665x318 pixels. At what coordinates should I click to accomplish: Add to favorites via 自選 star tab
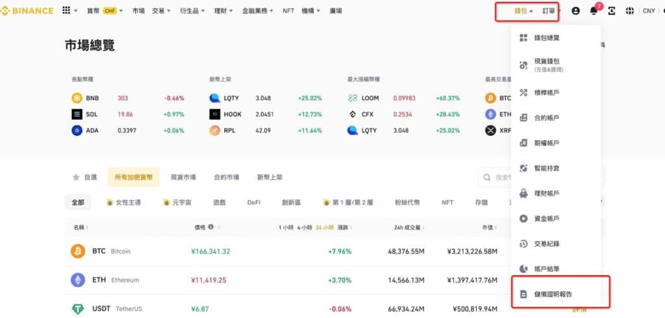pos(85,177)
